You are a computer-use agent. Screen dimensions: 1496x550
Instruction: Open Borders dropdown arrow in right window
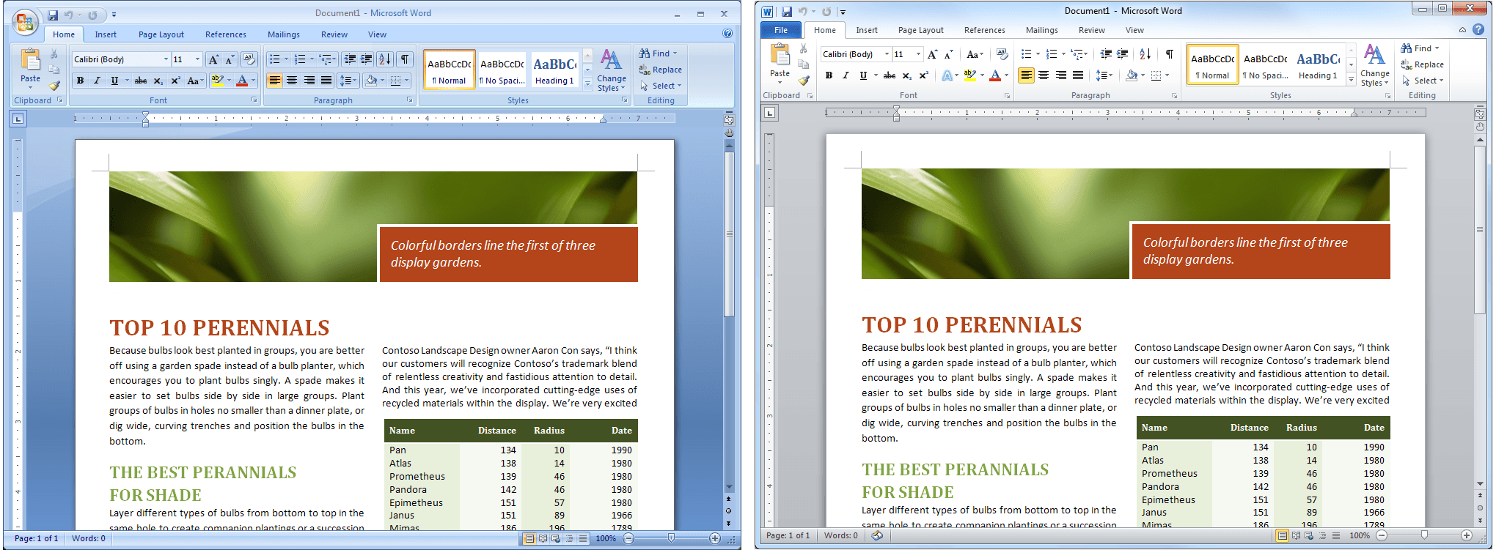pyautogui.click(x=1167, y=75)
